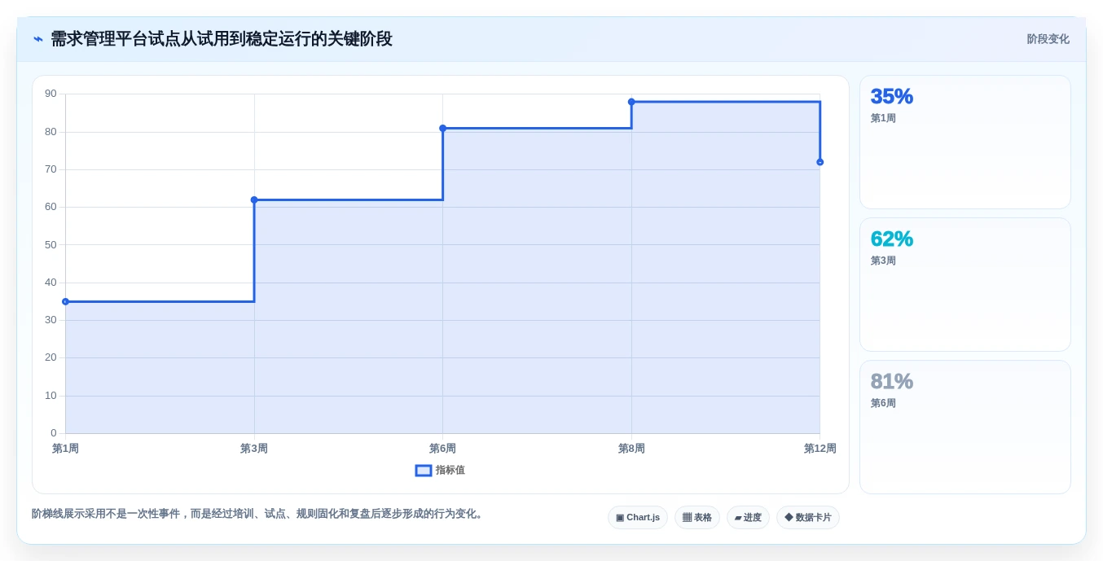Click the caption text starting 阶梯线展示采用
Viewport: 1103px width, 561px height.
tap(259, 514)
